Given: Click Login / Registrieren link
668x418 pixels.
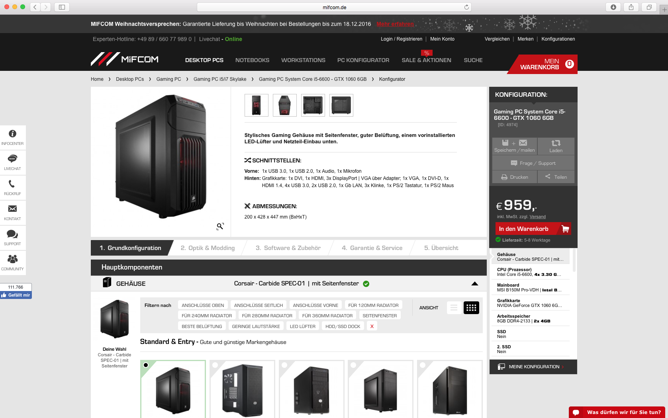Looking at the screenshot, I should pyautogui.click(x=402, y=39).
